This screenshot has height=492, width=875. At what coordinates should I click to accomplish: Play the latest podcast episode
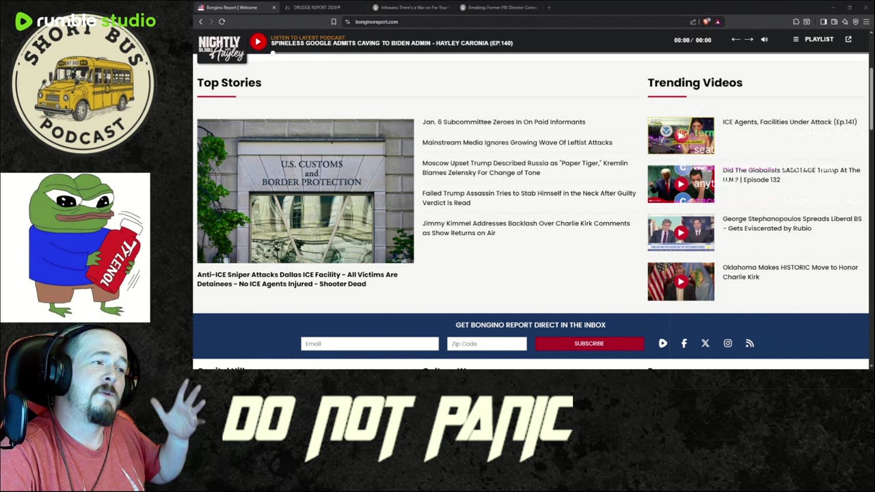point(258,42)
